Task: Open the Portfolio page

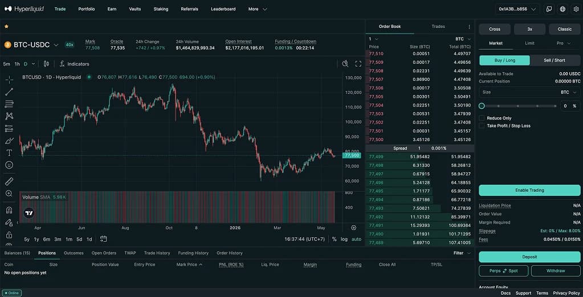Action: (87, 9)
